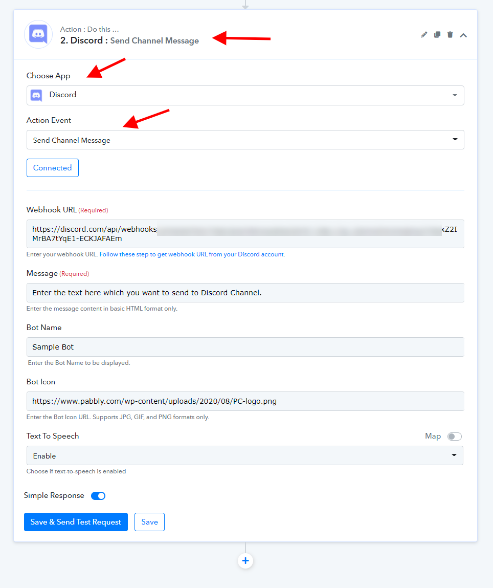Open the Action Event dropdown

245,140
